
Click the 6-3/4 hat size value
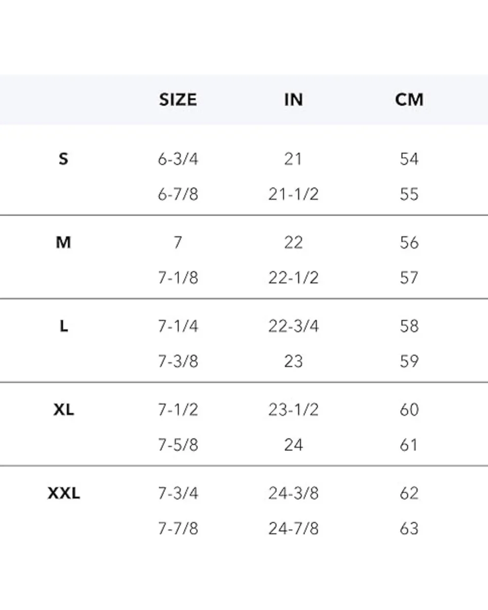point(177,159)
